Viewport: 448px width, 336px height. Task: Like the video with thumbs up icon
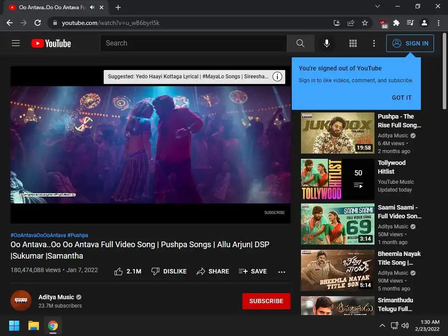118,271
